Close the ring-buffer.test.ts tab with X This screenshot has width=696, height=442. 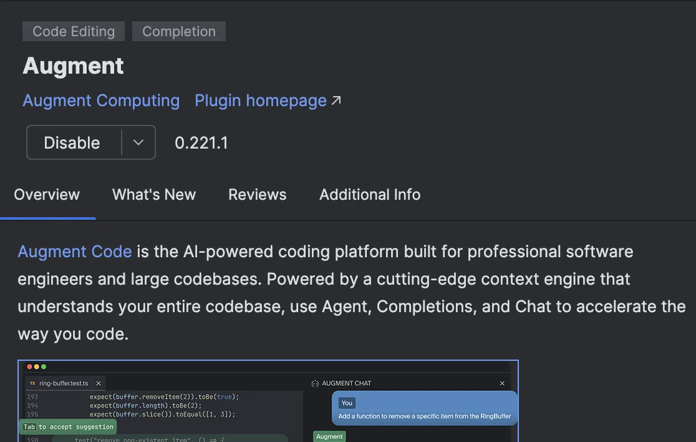point(99,383)
